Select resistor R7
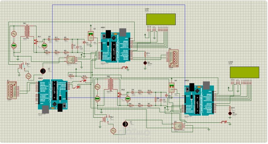The image size is (268, 144). tap(150, 105)
